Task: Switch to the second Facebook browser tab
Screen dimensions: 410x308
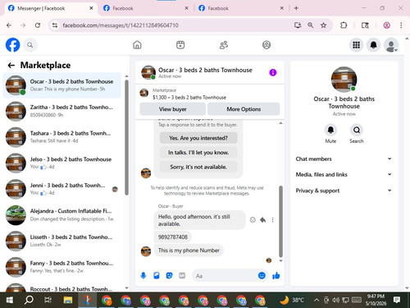Action: [x=146, y=8]
